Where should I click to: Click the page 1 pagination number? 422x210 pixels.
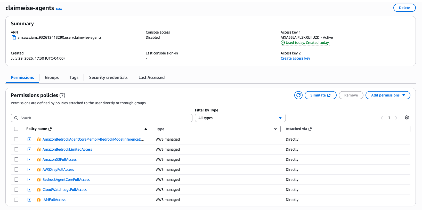[389, 118]
